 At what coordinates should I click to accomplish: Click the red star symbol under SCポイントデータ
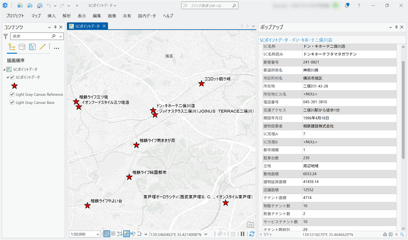[15, 86]
